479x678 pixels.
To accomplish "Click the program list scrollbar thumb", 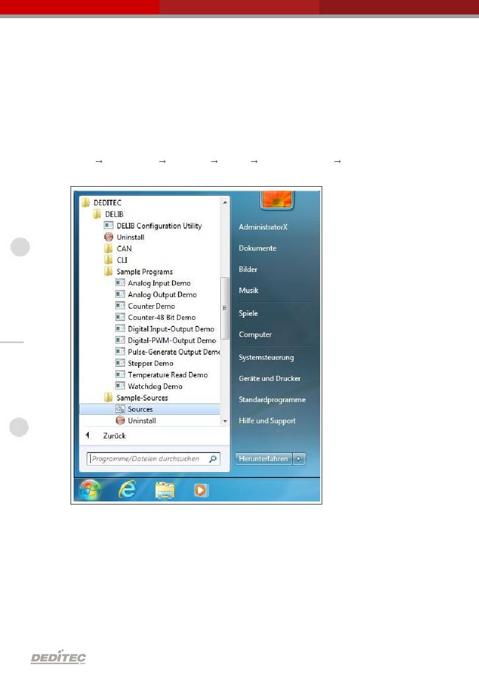I will point(225,308).
